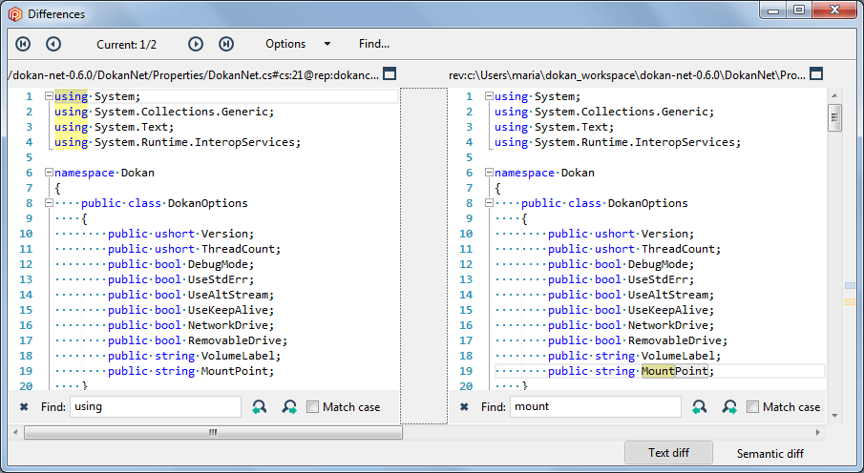This screenshot has width=864, height=473.
Task: Click the vertical scrollbar up arrow
Action: coord(834,95)
